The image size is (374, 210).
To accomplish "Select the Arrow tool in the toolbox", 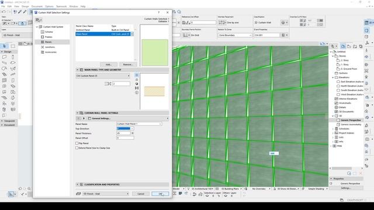I will (x=4, y=46).
